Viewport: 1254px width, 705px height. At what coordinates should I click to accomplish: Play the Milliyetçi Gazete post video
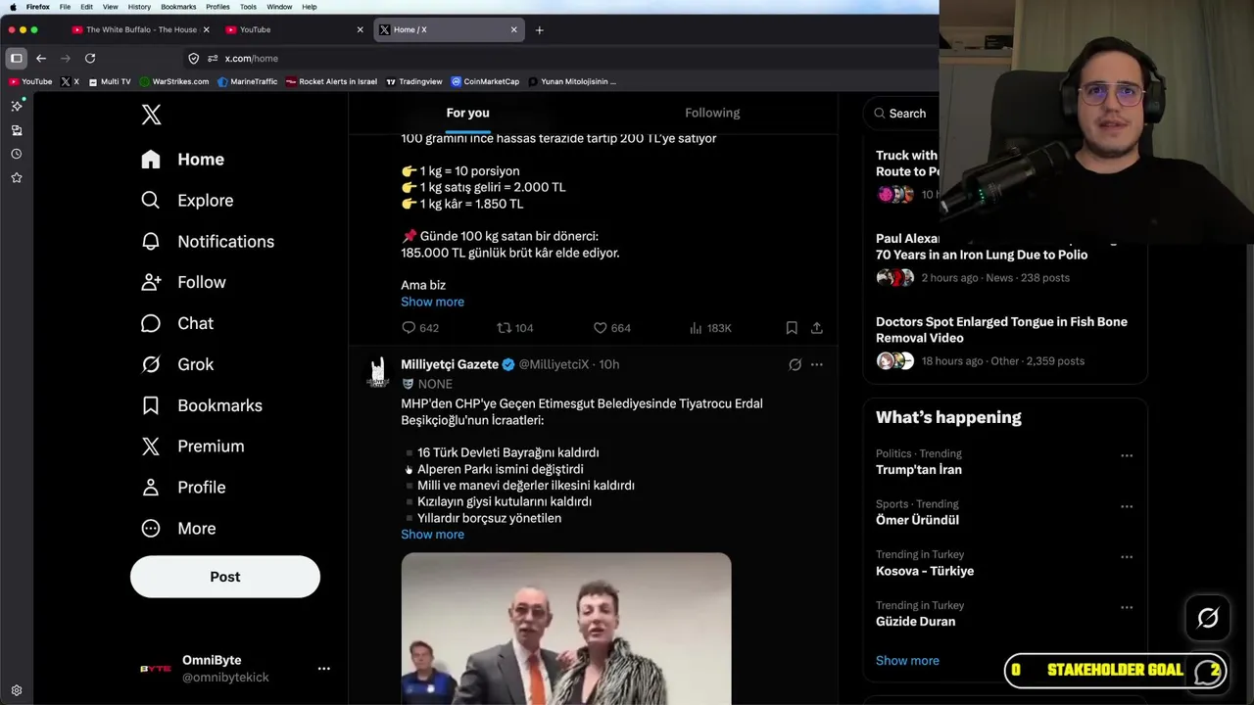(566, 629)
